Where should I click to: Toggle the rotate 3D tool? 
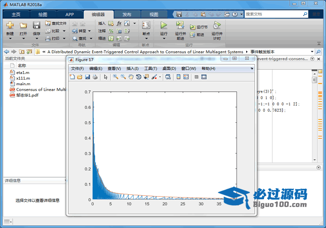139,77
